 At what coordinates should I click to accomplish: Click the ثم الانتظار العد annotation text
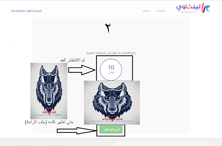pyautogui.click(x=72, y=60)
